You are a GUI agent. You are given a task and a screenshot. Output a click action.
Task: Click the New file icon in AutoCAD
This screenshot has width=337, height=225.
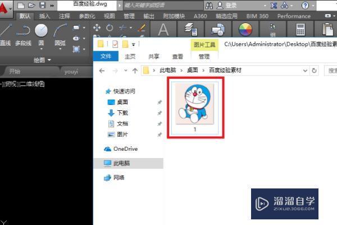click(21, 6)
